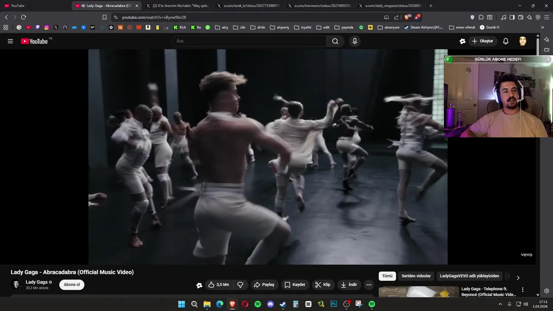Image resolution: width=553 pixels, height=311 pixels.
Task: Click the address bar URL
Action: (x=154, y=17)
